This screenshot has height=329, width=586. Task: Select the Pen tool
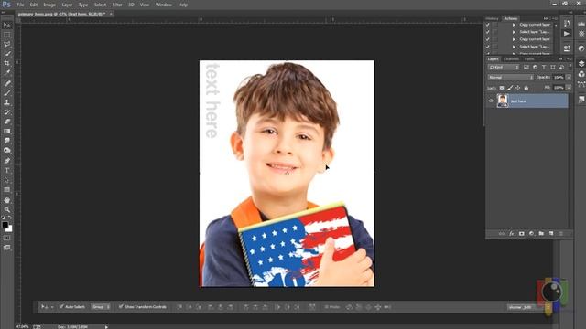[6, 161]
